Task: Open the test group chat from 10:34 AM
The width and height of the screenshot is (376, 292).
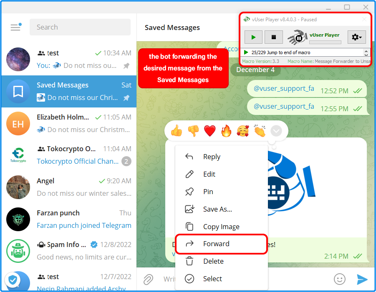Action: (69, 59)
